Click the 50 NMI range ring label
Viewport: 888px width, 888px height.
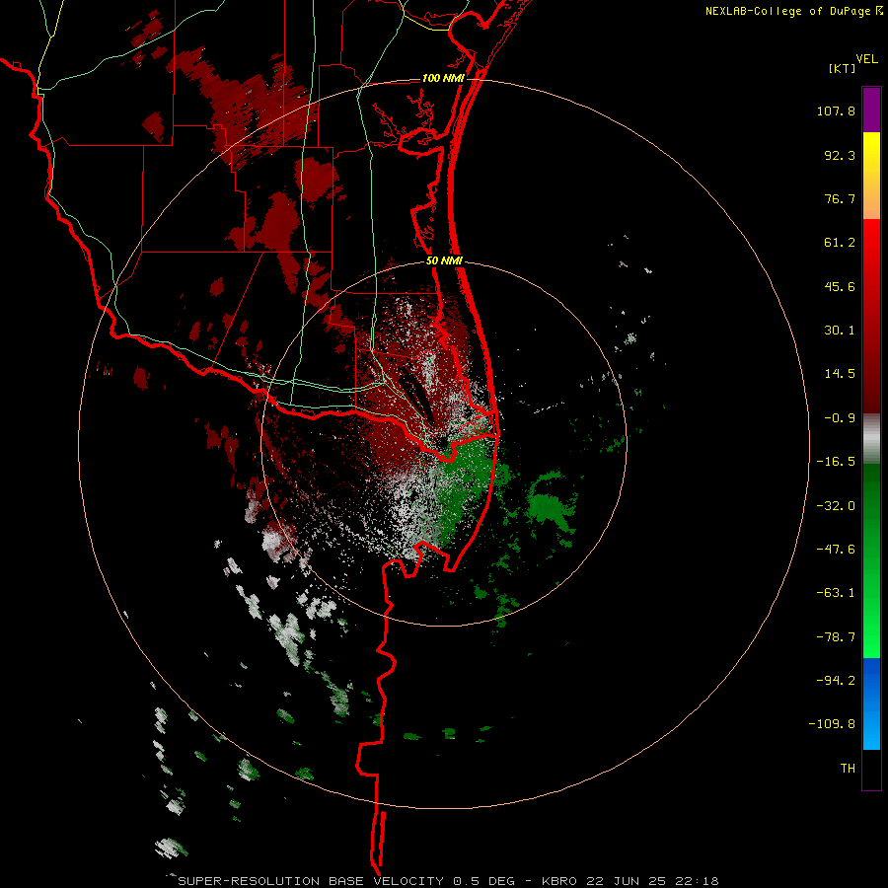(x=445, y=261)
